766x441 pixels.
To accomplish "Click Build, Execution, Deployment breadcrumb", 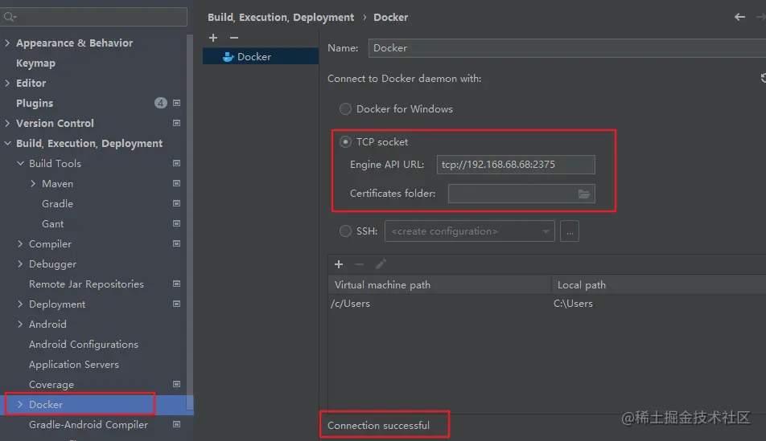I will [280, 17].
